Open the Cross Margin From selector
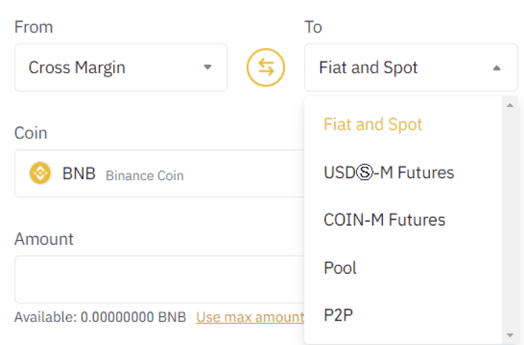The image size is (524, 345). (121, 67)
